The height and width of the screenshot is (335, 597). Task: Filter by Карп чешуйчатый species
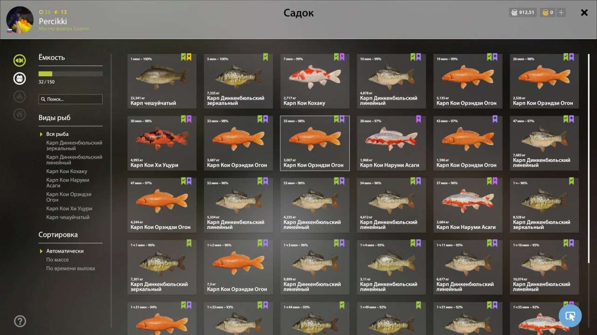point(68,217)
